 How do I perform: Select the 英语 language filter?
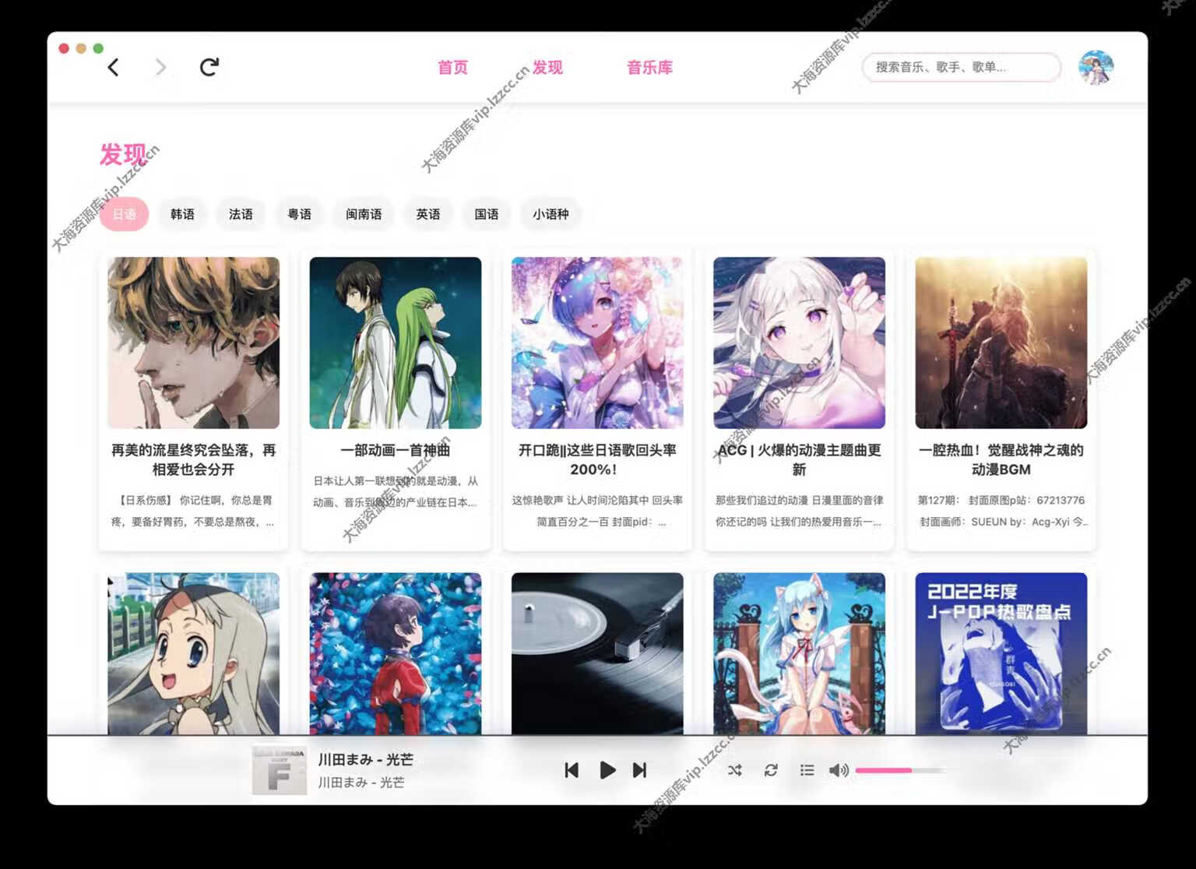point(428,214)
